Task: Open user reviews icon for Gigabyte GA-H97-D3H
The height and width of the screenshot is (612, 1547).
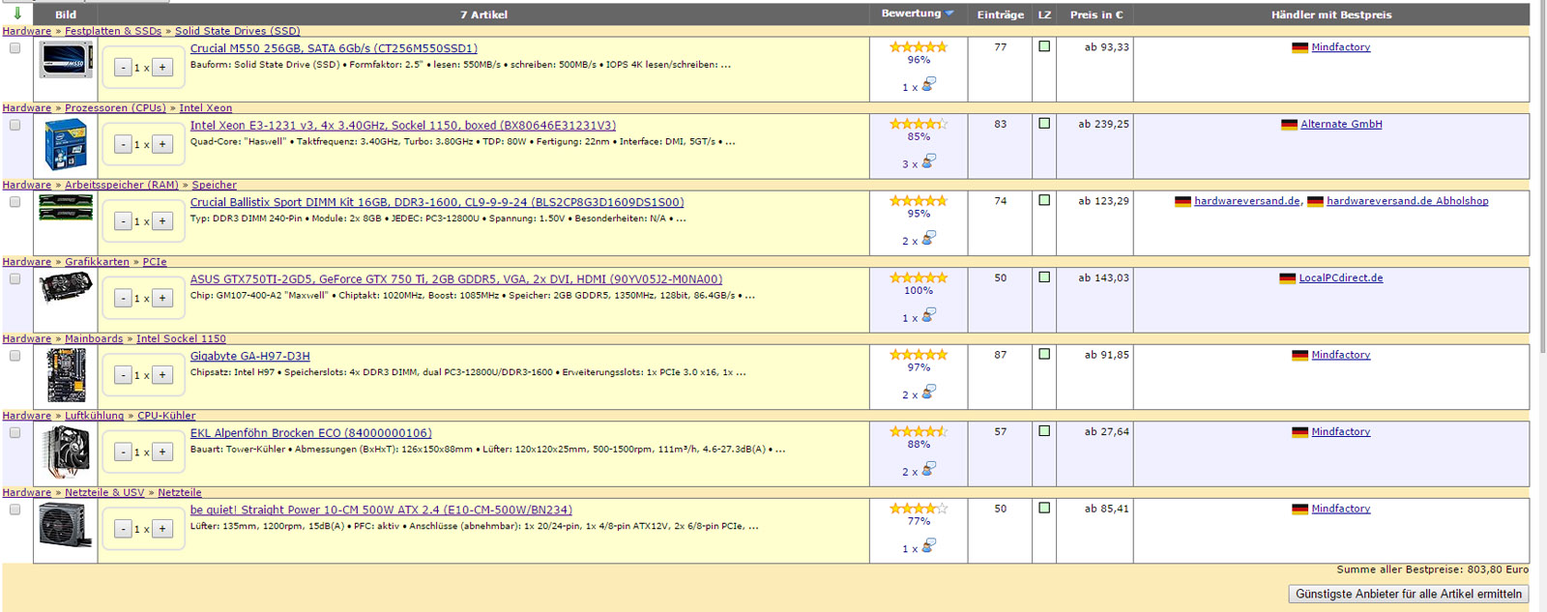Action: (x=928, y=392)
